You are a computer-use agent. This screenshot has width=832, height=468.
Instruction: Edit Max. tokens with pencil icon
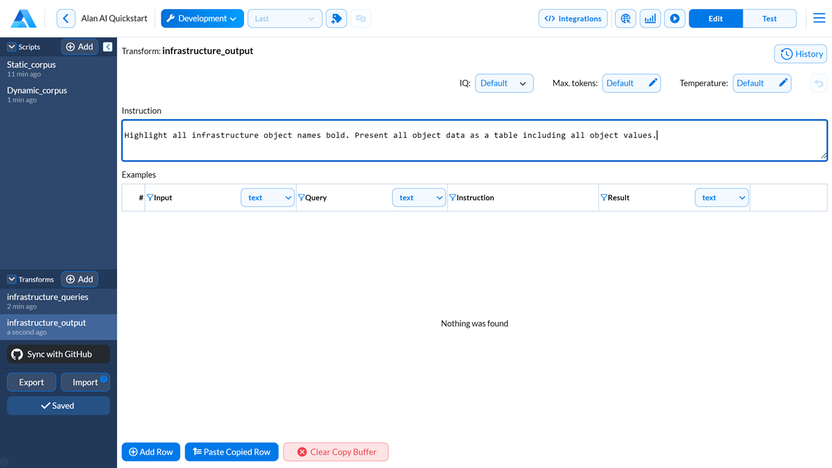pyautogui.click(x=652, y=83)
